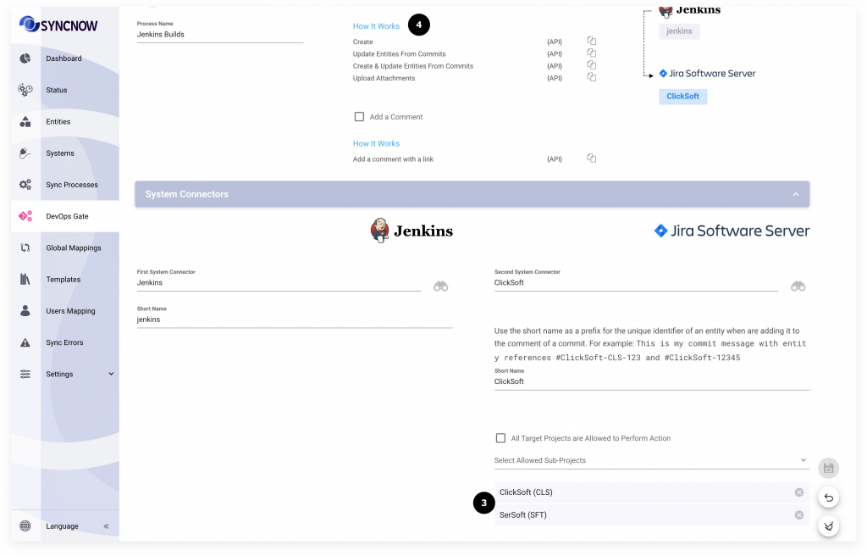The width and height of the screenshot is (867, 556).
Task: Edit the Process Name field
Action: (x=220, y=35)
